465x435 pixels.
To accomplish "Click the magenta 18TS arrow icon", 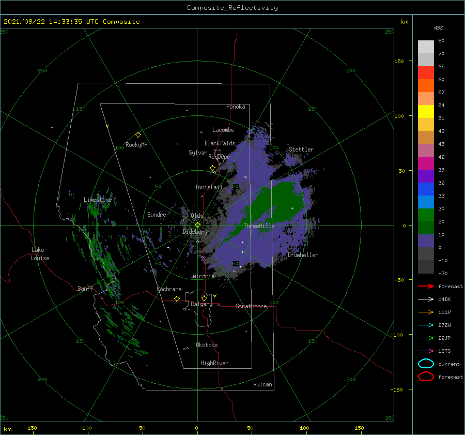I will 426,351.
